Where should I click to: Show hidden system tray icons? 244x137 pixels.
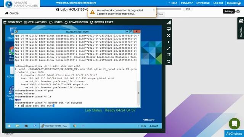(138, 126)
